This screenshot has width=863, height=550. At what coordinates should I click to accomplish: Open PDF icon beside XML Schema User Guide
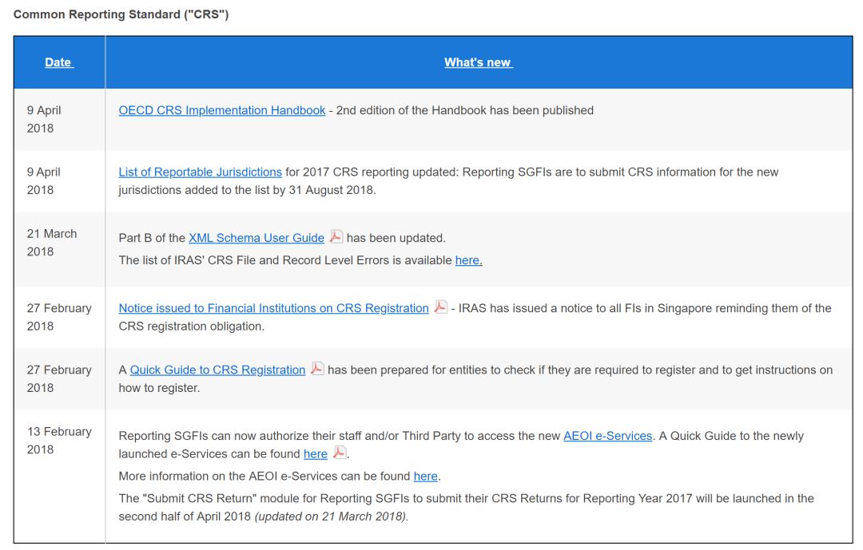[x=336, y=237]
